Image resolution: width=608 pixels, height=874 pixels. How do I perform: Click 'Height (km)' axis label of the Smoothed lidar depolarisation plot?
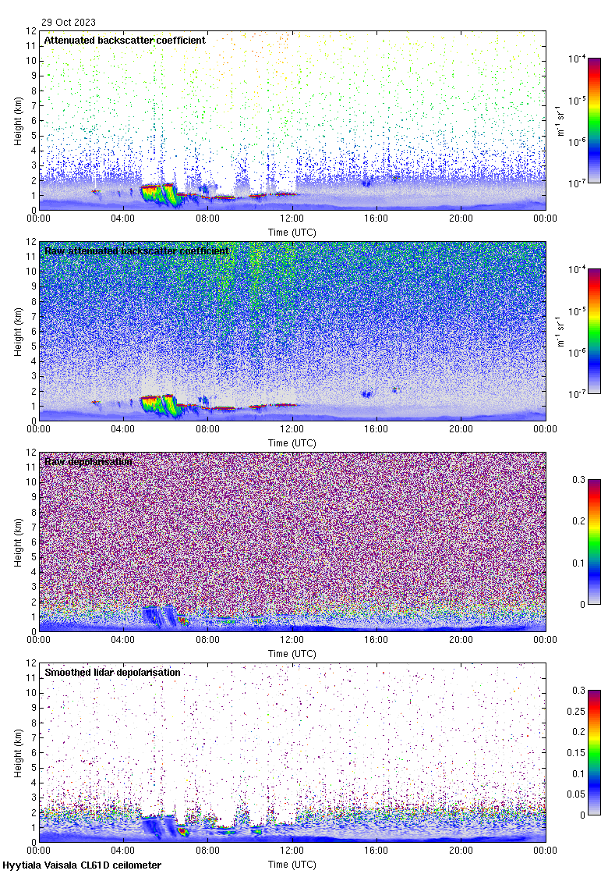click(19, 753)
